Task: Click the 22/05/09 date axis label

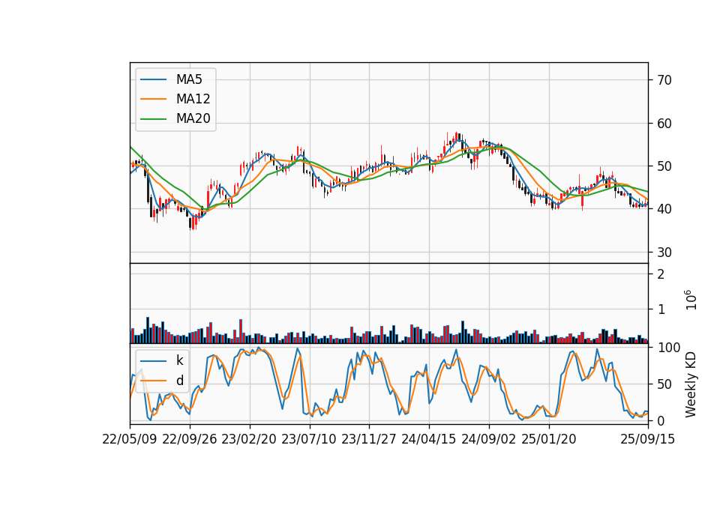Action: click(x=130, y=439)
